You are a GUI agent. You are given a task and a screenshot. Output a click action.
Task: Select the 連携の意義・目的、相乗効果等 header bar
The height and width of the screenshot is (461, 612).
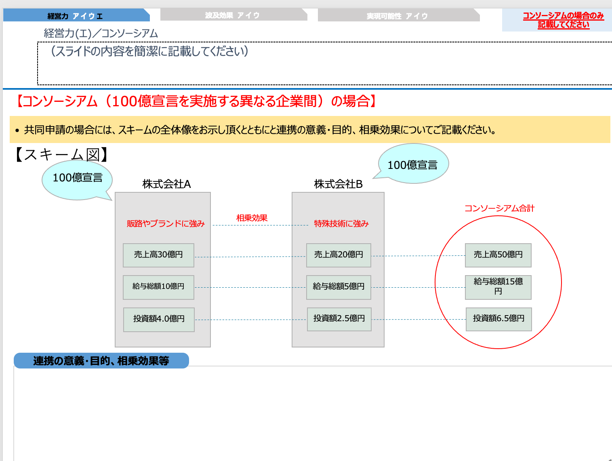[101, 360]
